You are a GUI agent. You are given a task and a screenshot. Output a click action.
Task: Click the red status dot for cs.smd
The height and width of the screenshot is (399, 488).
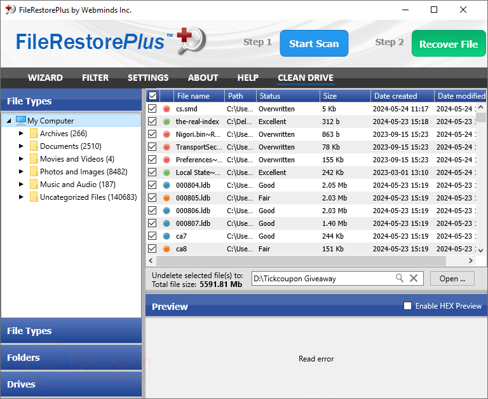click(x=166, y=109)
